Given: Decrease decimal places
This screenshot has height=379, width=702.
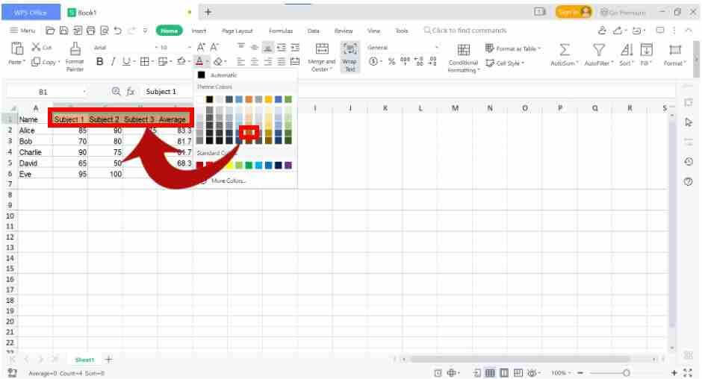Looking at the screenshot, I should point(432,62).
